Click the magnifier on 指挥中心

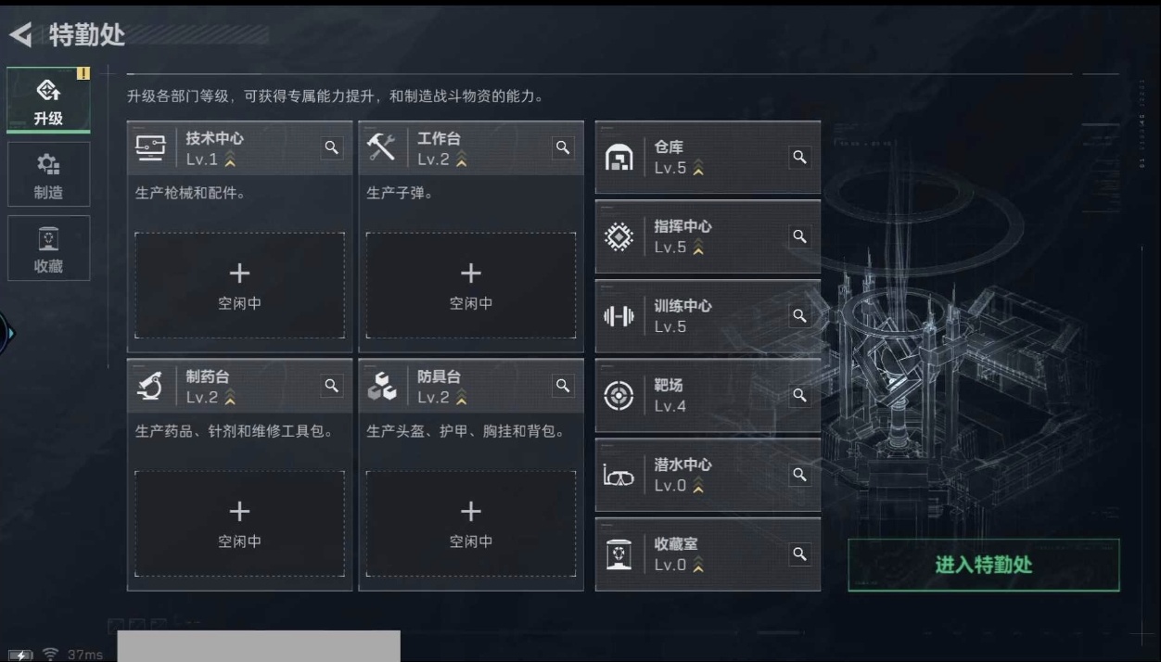pyautogui.click(x=799, y=236)
